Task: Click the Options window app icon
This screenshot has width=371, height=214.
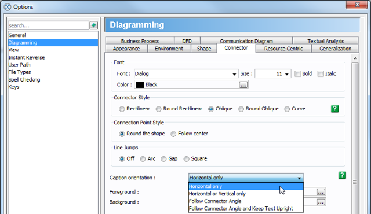Action: coord(8,7)
